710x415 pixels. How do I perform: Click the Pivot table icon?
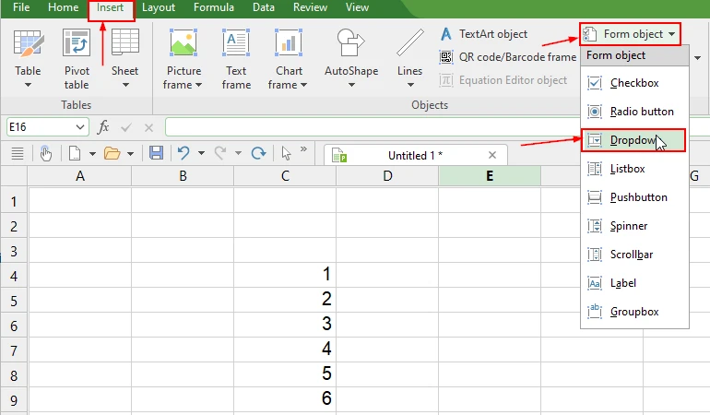pos(77,43)
